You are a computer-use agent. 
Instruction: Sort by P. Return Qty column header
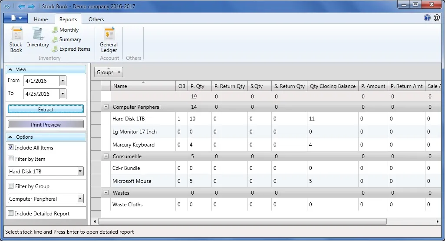tap(229, 86)
